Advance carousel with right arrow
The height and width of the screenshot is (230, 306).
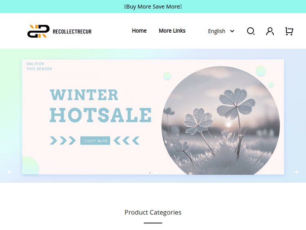[x=296, y=172]
